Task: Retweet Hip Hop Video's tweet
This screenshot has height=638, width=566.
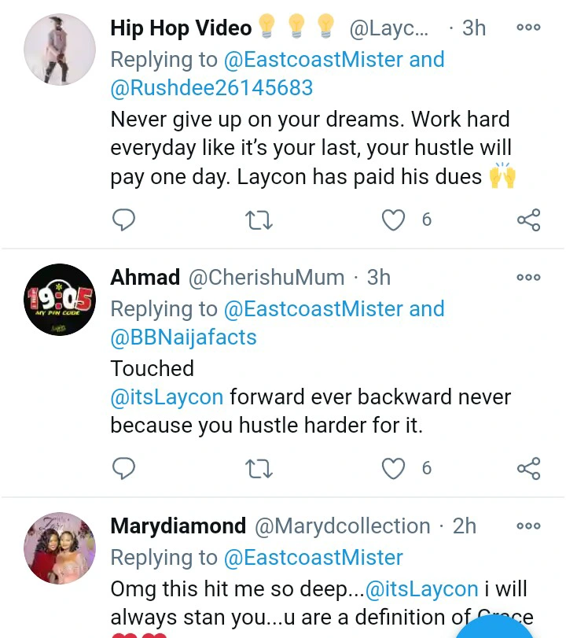Action: (259, 219)
